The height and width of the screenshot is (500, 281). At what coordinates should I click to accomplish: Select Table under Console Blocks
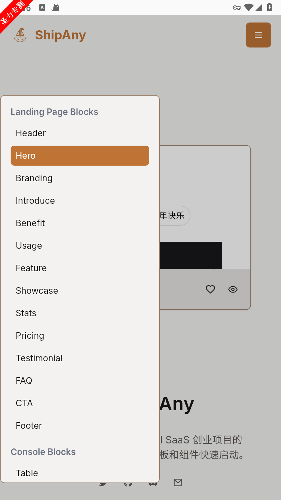80,473
